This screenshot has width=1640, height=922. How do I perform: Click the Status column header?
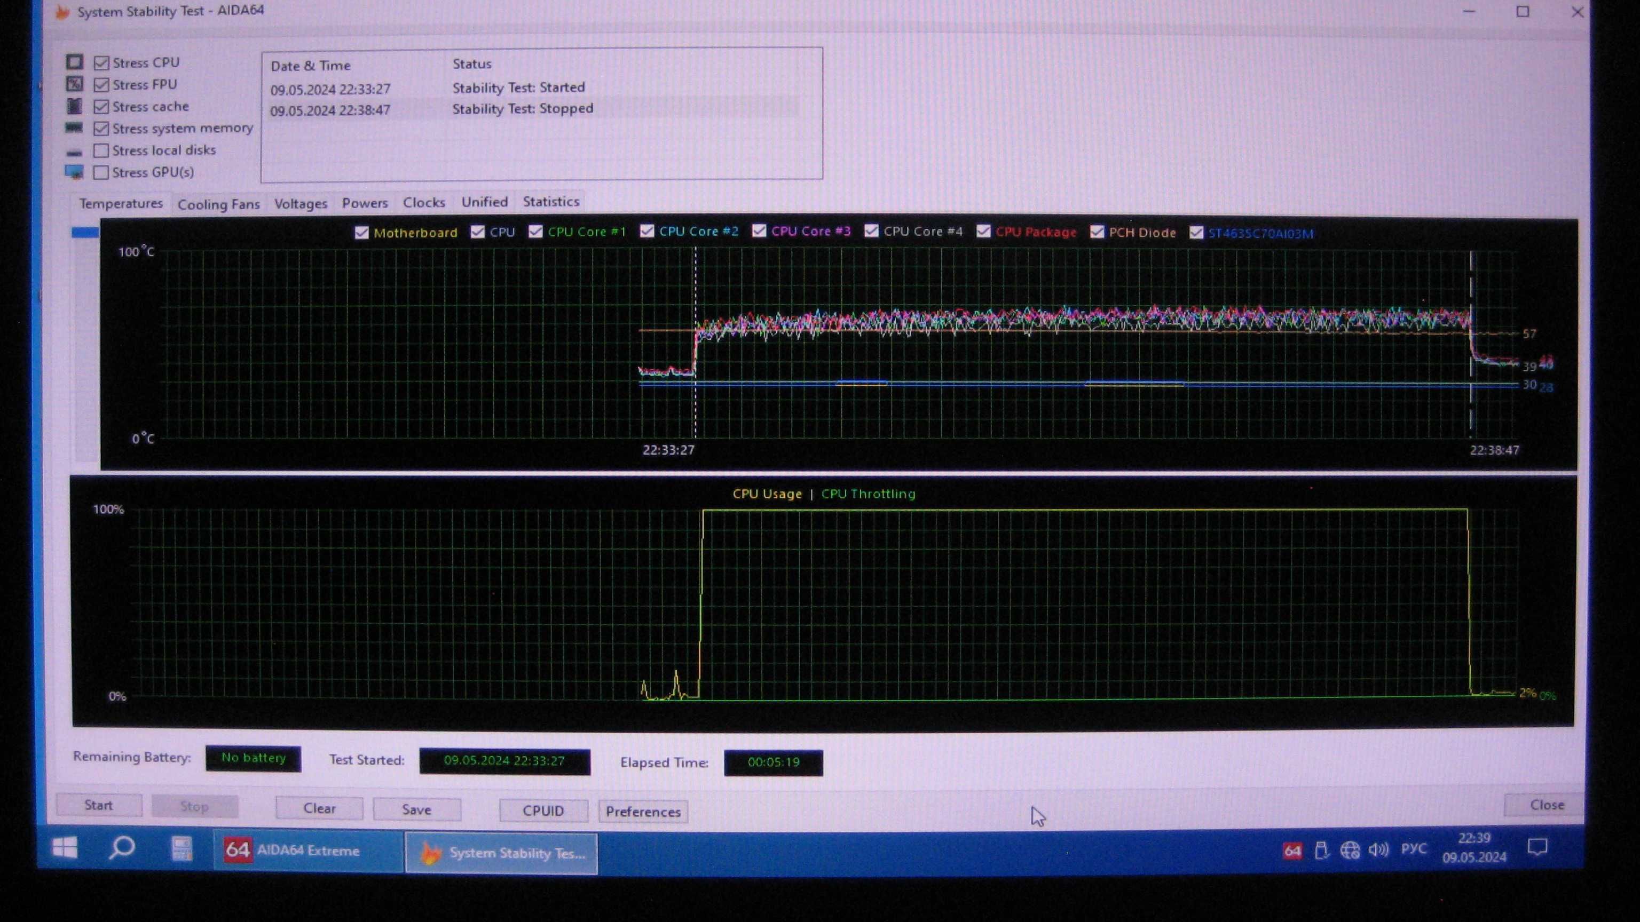click(472, 63)
